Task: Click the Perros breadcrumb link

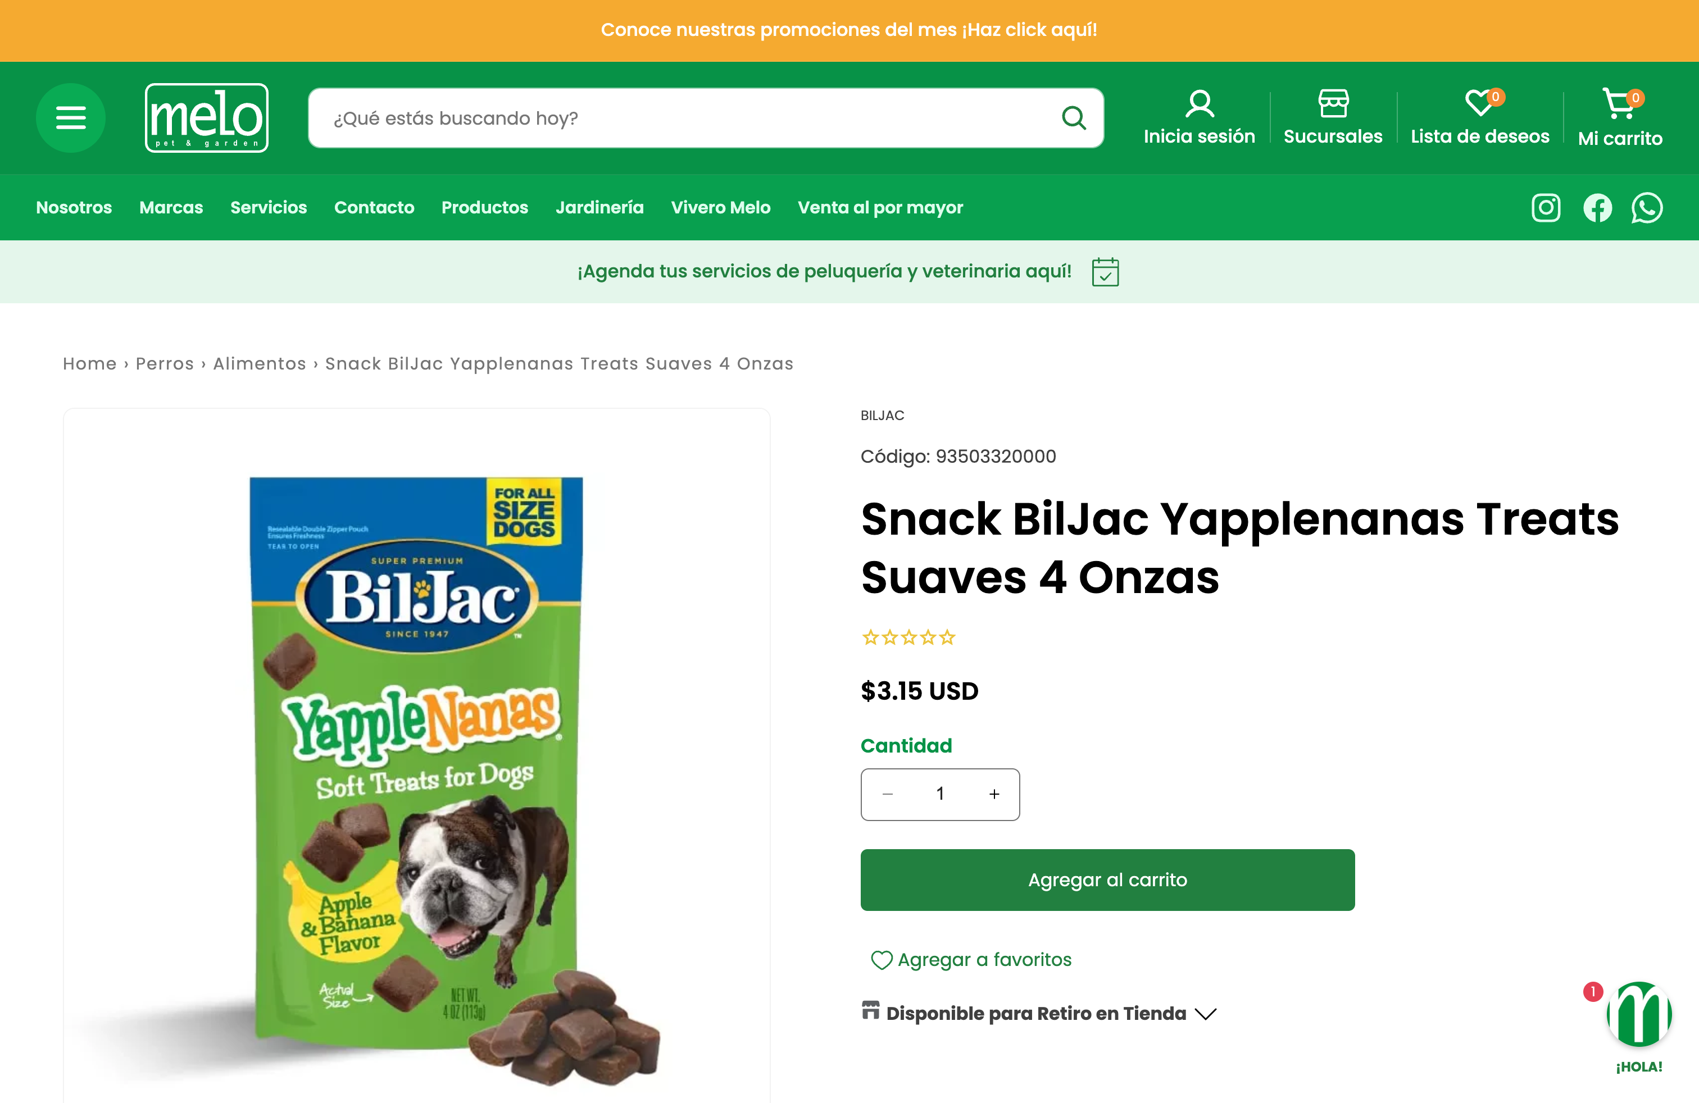Action: pyautogui.click(x=165, y=364)
